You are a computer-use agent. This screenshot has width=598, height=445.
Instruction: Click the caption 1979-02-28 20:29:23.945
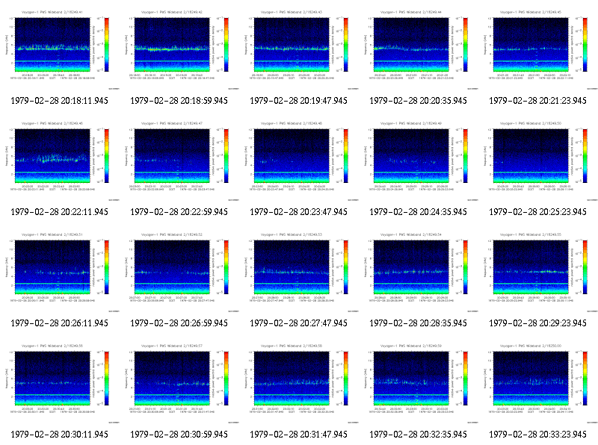pyautogui.click(x=537, y=323)
